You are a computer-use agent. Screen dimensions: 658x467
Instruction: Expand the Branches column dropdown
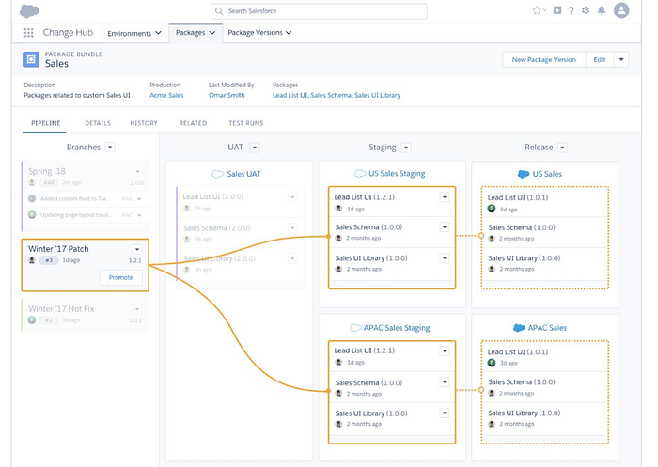coord(110,148)
